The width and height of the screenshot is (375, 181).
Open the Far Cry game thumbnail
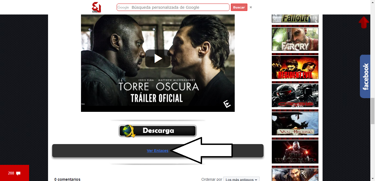point(295,39)
